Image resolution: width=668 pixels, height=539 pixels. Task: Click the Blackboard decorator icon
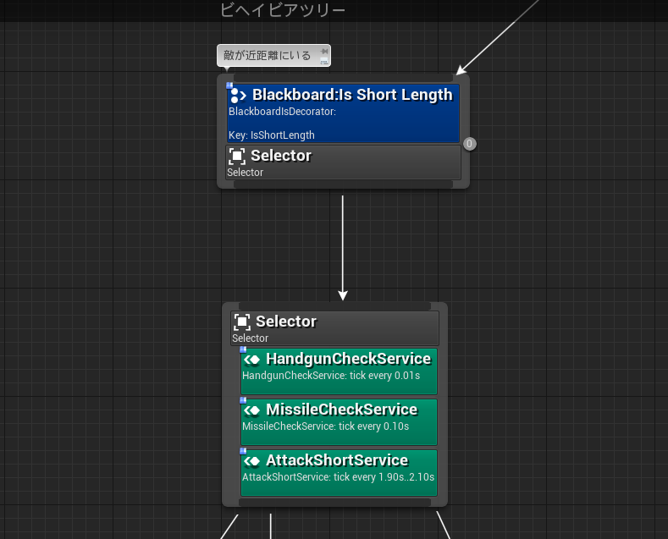coord(238,96)
